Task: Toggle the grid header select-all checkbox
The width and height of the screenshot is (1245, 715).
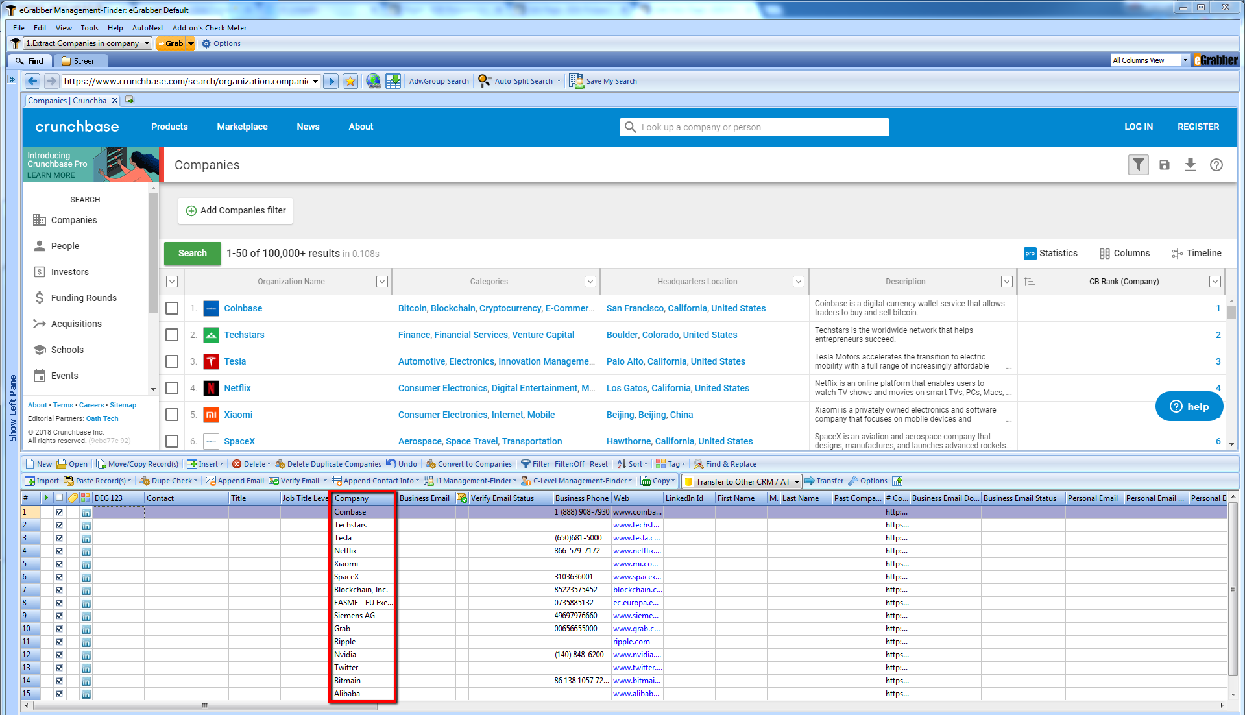Action: coord(59,498)
